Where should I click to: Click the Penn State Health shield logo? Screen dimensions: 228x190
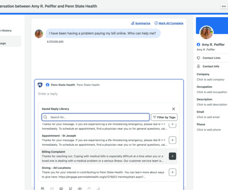(40, 85)
